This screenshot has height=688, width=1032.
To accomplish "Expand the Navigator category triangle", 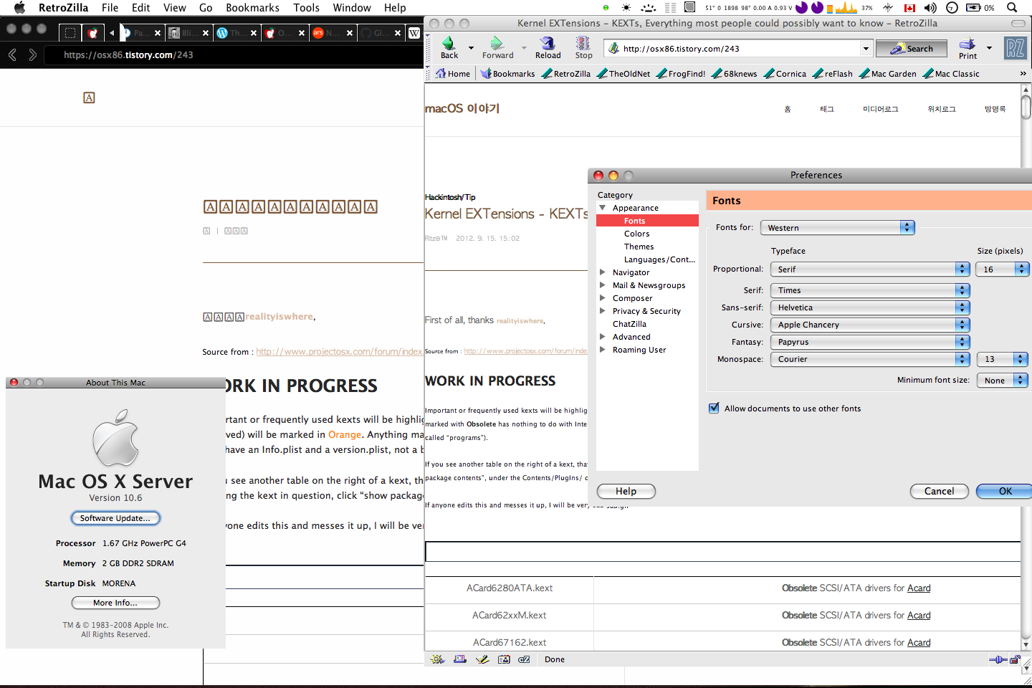I will tap(603, 272).
